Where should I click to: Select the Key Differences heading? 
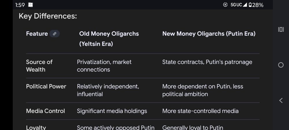click(48, 16)
